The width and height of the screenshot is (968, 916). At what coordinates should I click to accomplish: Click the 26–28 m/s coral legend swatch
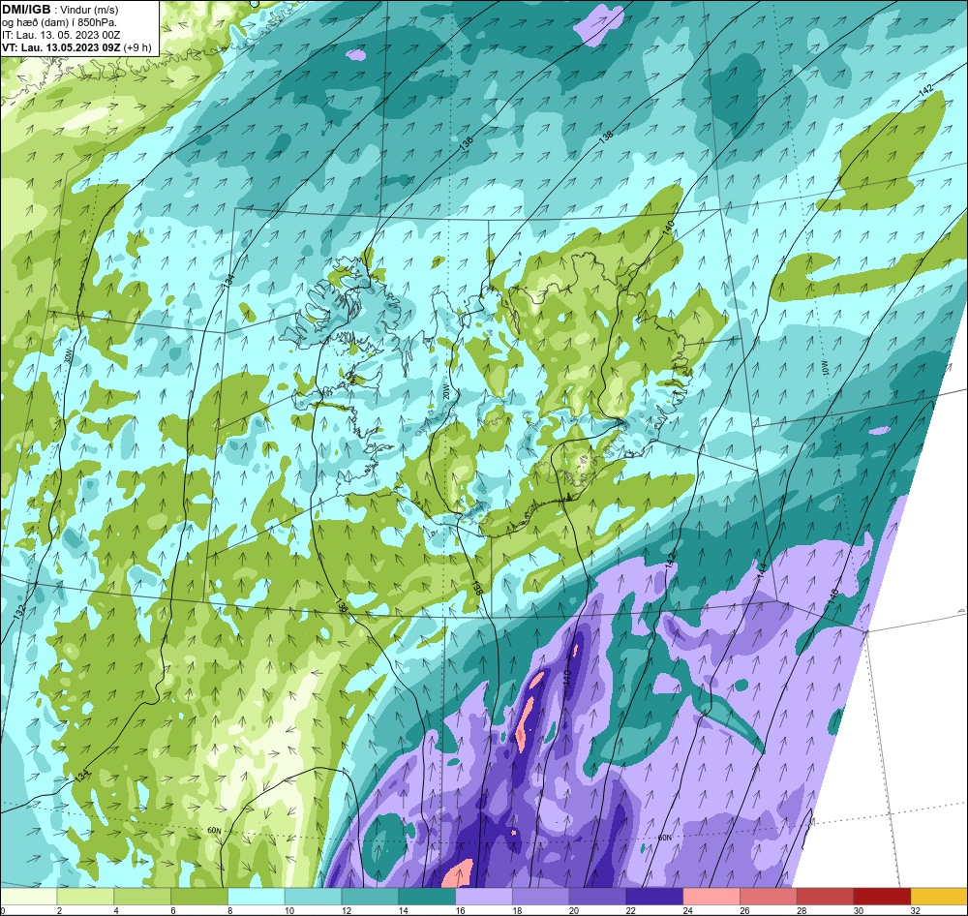tap(769, 897)
